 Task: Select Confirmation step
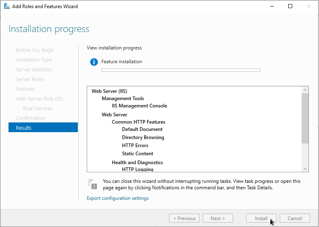click(x=30, y=118)
